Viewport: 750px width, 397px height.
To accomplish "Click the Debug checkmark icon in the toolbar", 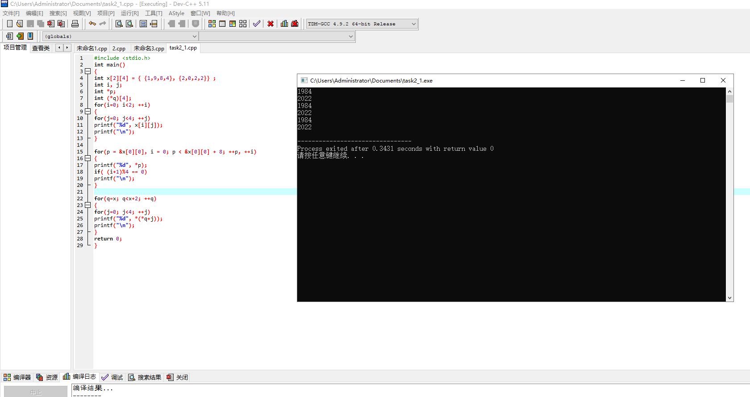I will [x=257, y=24].
